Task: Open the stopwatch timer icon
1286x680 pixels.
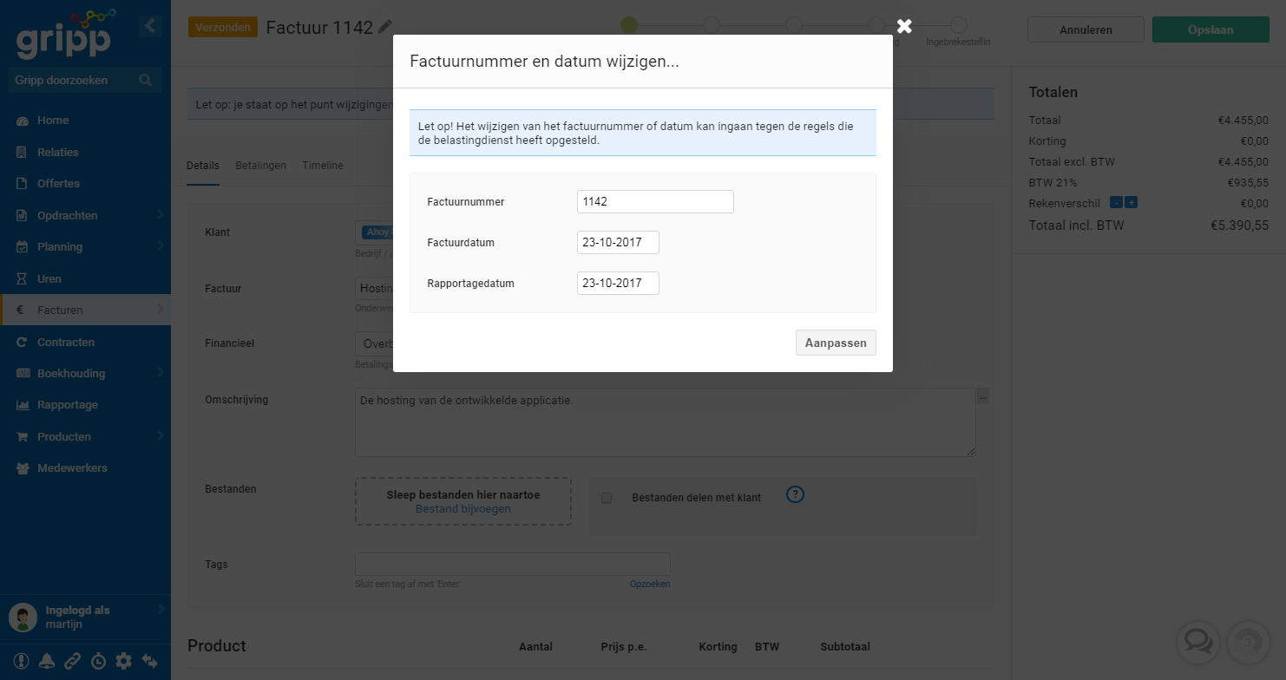Action: click(x=99, y=661)
